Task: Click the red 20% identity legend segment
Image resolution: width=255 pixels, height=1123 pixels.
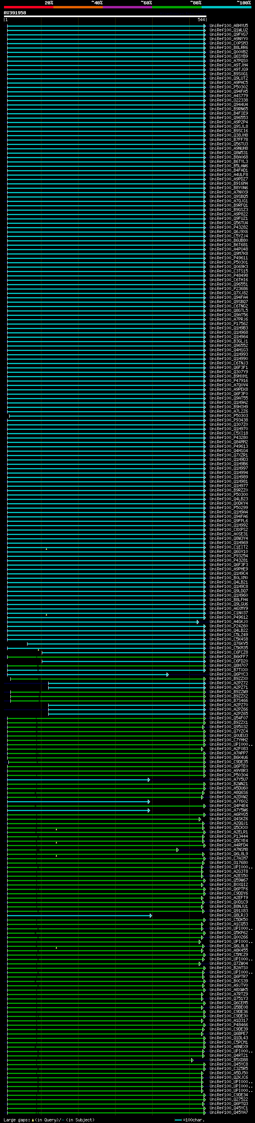Action: point(29,7)
